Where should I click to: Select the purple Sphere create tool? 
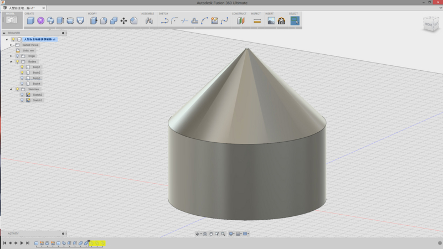pos(40,20)
